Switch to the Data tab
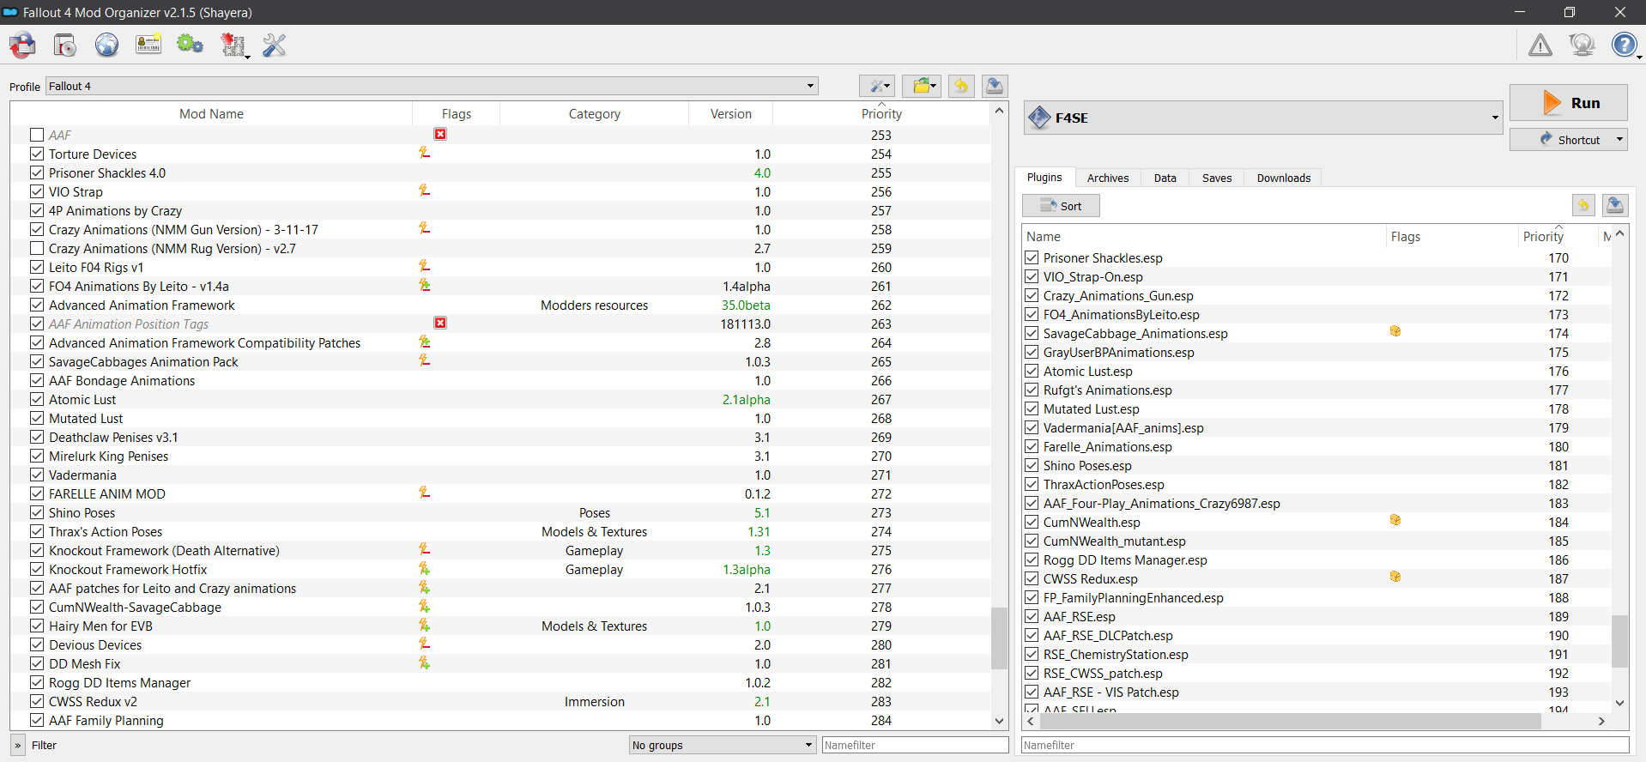Image resolution: width=1646 pixels, height=762 pixels. (1165, 178)
